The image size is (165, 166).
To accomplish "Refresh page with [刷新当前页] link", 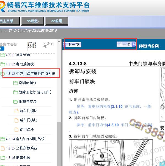I will click(x=149, y=46).
